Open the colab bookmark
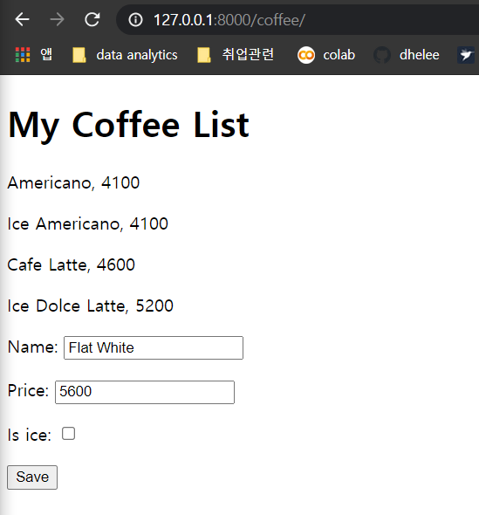The height and width of the screenshot is (515, 479). 326,55
